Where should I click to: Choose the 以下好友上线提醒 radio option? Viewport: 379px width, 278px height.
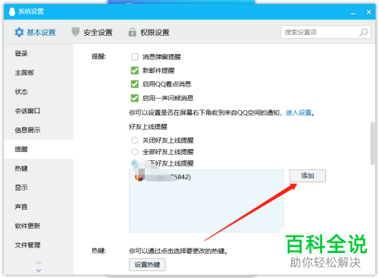[x=135, y=163]
